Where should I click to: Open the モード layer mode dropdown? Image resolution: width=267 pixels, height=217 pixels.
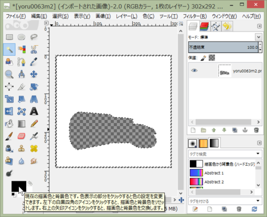[258, 37]
